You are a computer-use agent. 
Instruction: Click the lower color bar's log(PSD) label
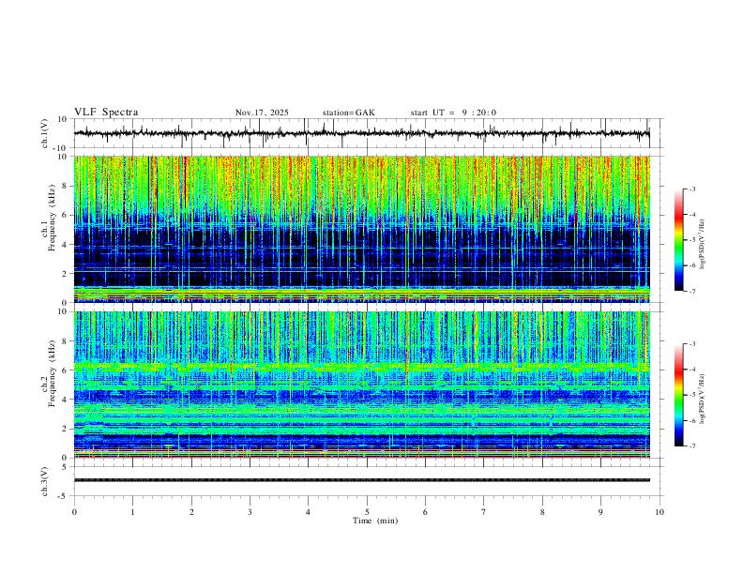coord(703,399)
